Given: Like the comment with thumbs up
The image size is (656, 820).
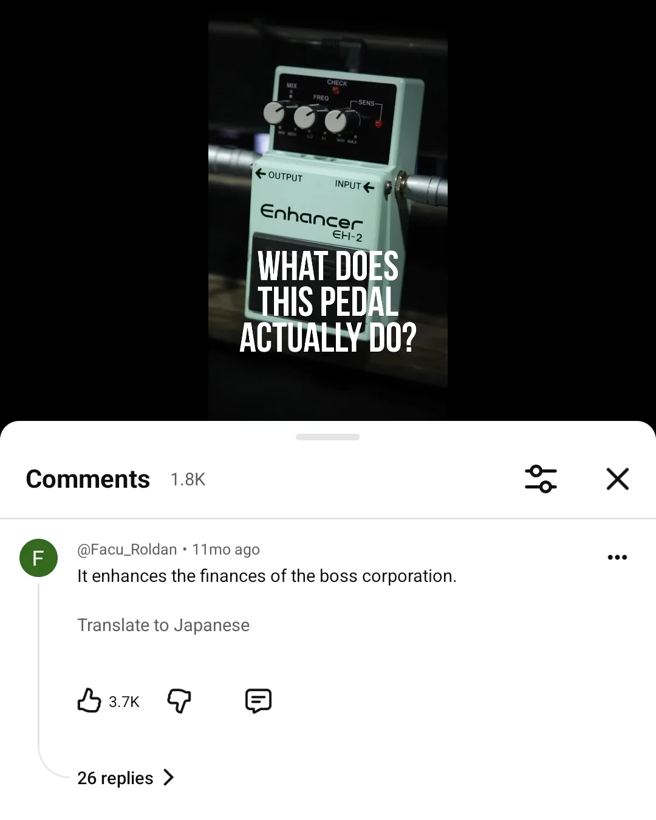Looking at the screenshot, I should [89, 700].
